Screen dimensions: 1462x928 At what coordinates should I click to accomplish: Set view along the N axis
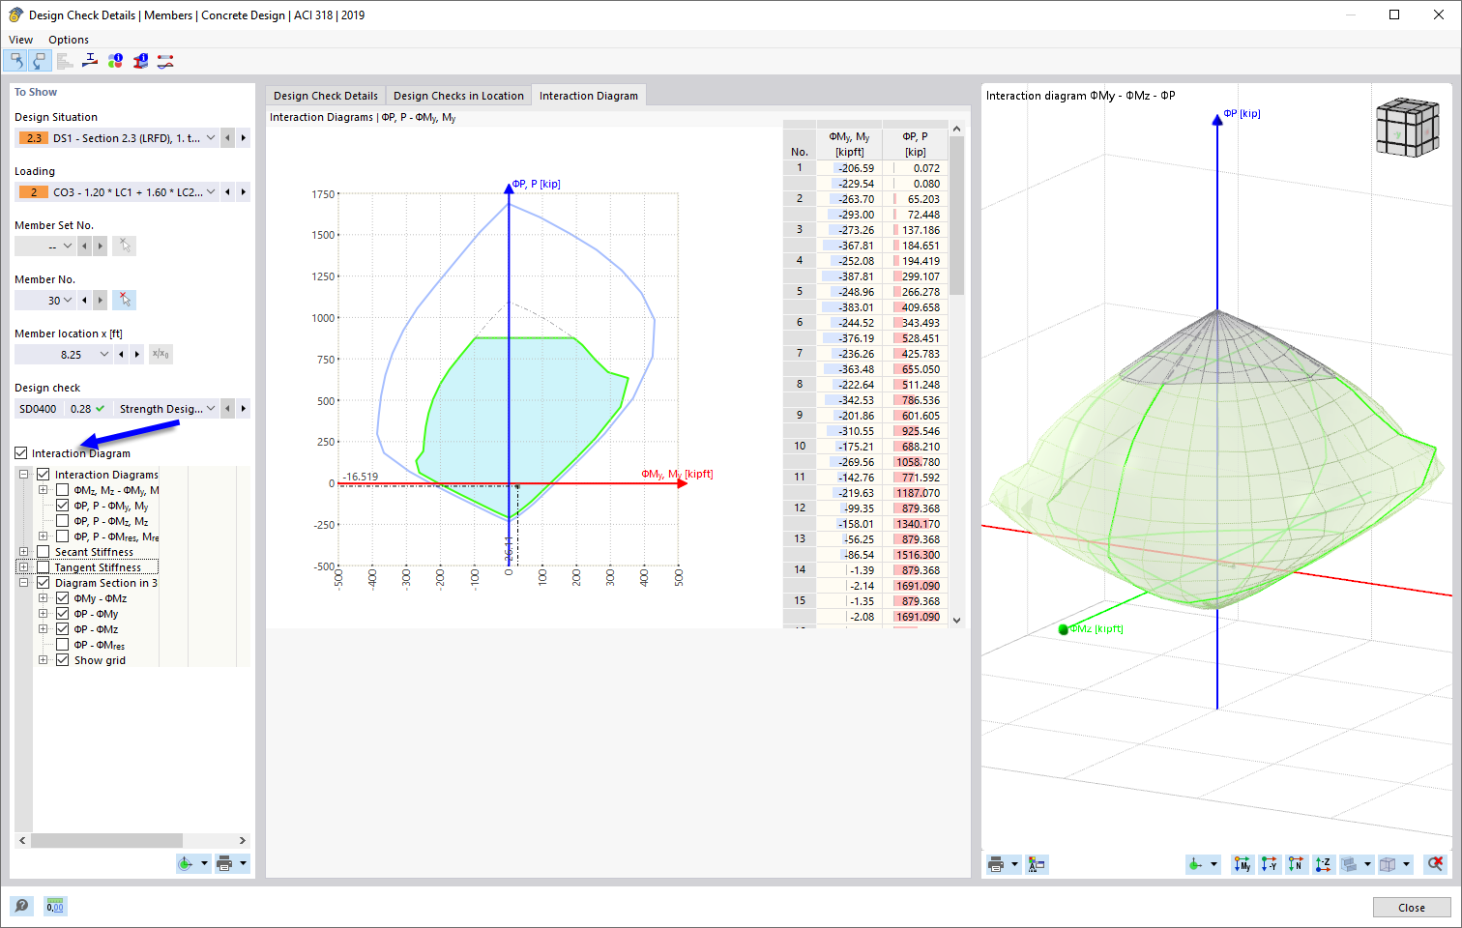(1296, 864)
